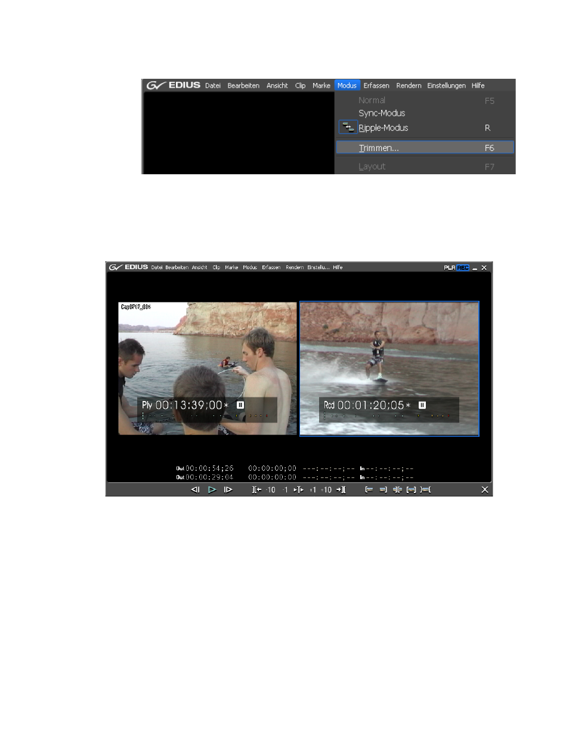The height and width of the screenshot is (737, 569).
Task: Click the left player preview image
Action: tap(208, 368)
